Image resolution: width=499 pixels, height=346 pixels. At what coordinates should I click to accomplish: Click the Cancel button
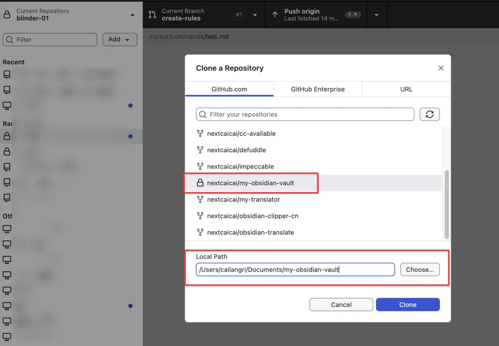tap(341, 304)
